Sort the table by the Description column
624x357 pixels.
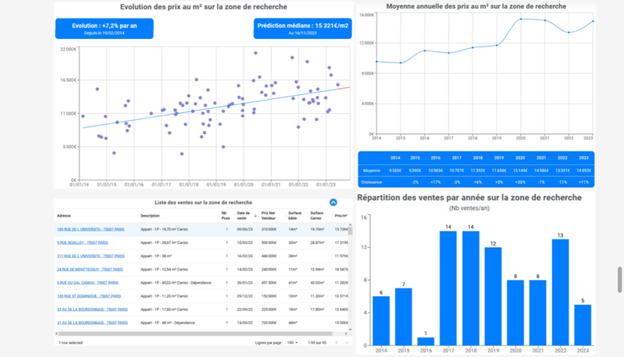coord(152,215)
